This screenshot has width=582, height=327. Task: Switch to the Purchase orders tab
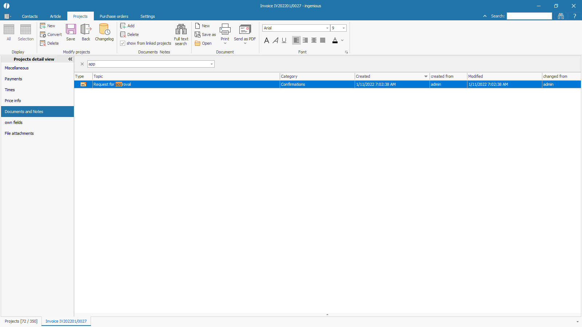click(114, 16)
